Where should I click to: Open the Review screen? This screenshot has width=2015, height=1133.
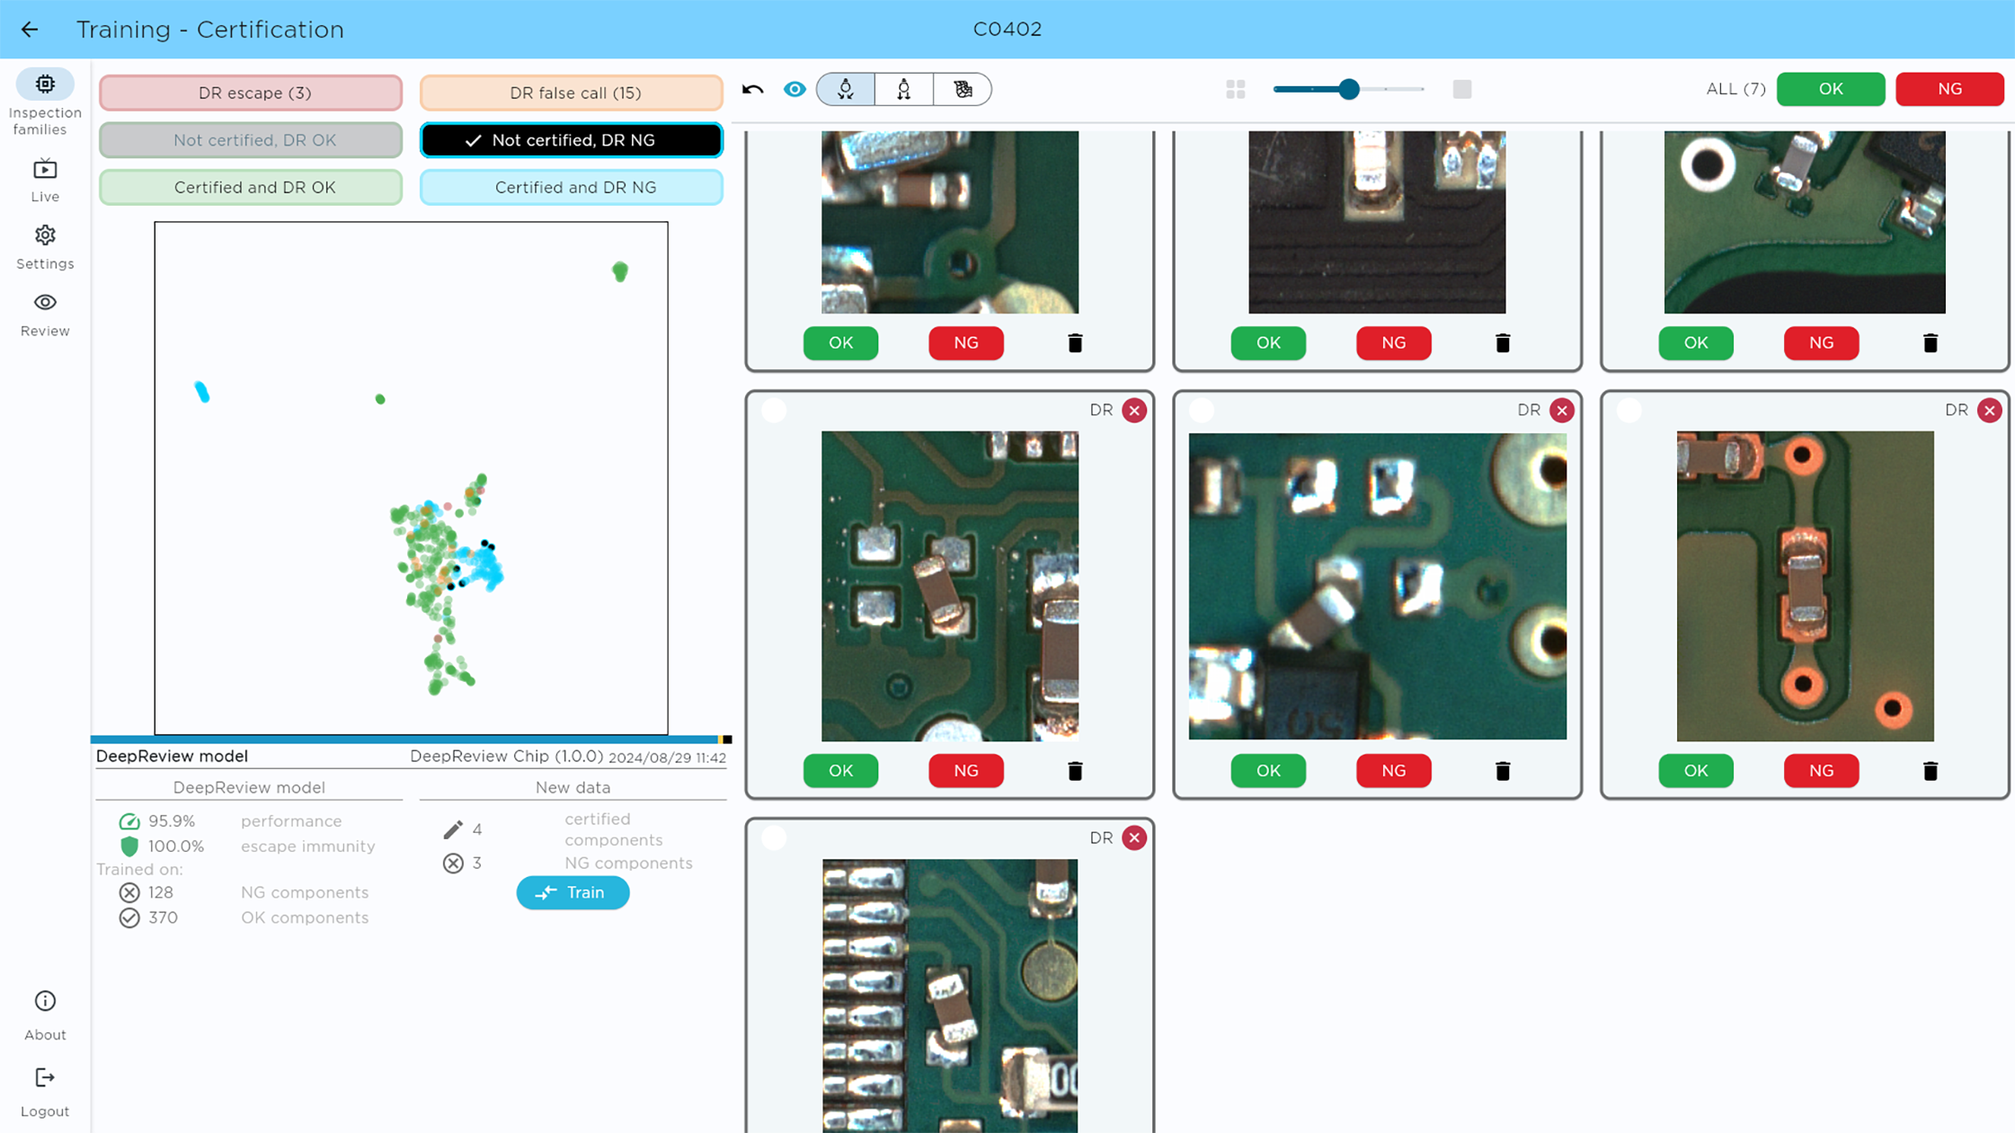point(44,312)
